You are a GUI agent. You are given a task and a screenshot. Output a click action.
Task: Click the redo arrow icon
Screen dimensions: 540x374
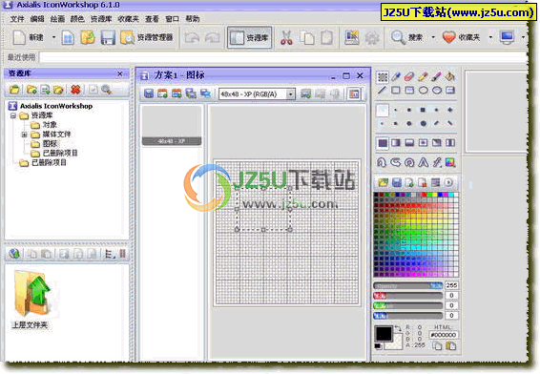point(212,37)
